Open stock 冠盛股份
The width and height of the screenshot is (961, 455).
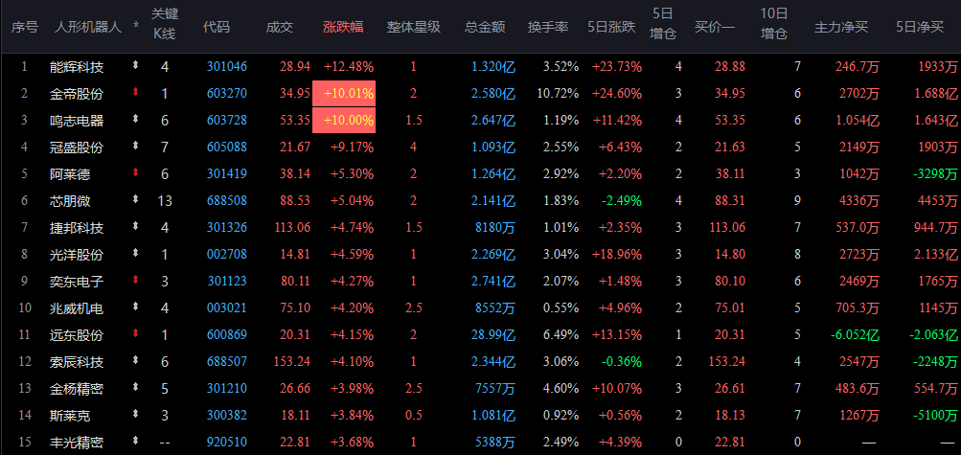pos(77,148)
